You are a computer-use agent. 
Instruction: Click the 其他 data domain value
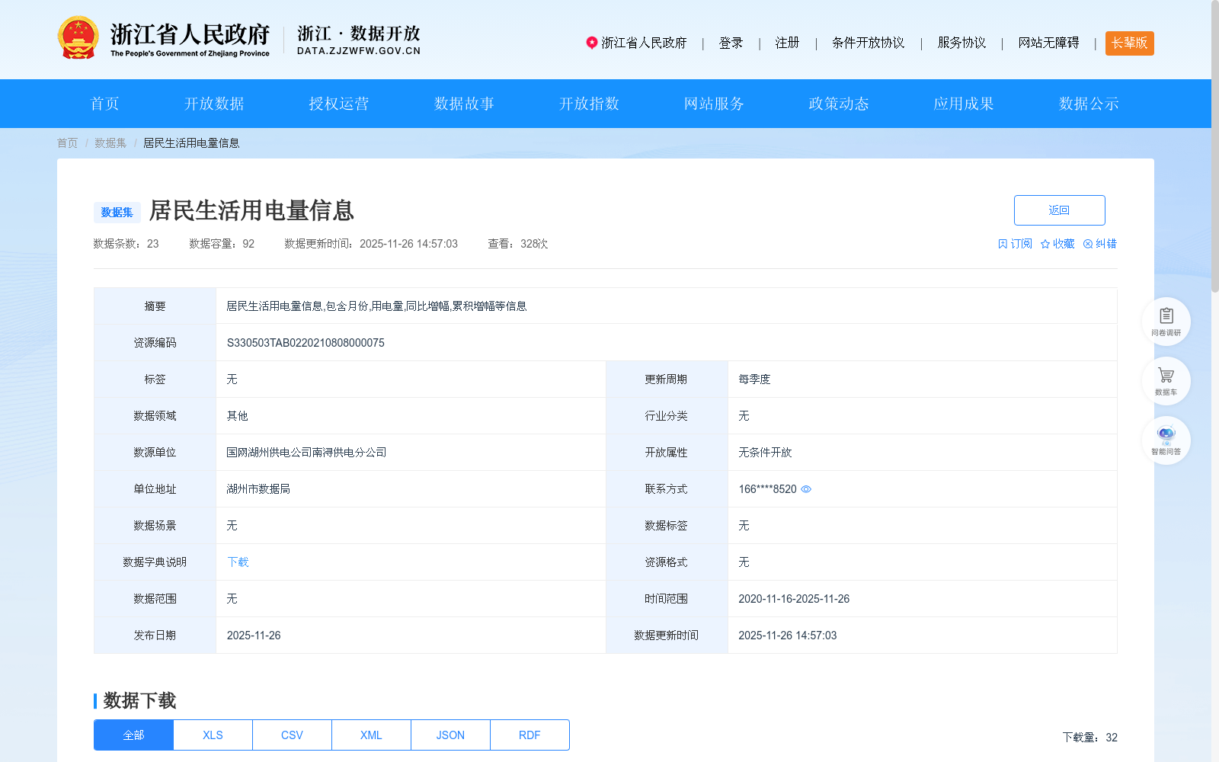[x=237, y=416]
